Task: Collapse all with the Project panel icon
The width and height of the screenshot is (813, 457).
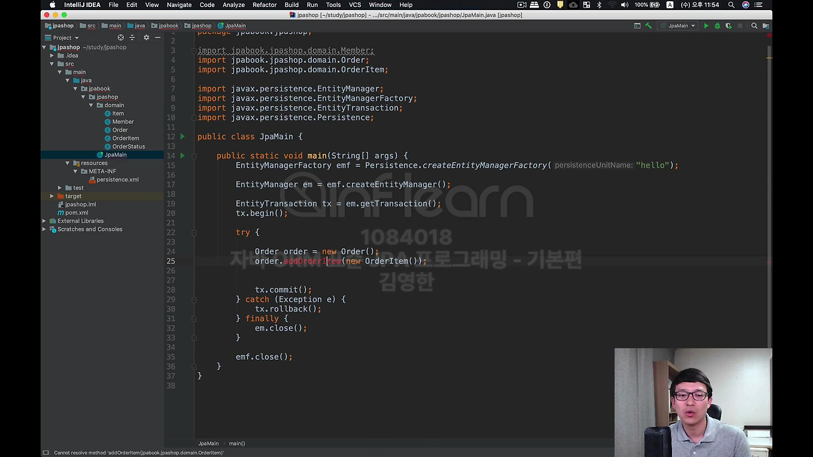Action: [x=133, y=37]
